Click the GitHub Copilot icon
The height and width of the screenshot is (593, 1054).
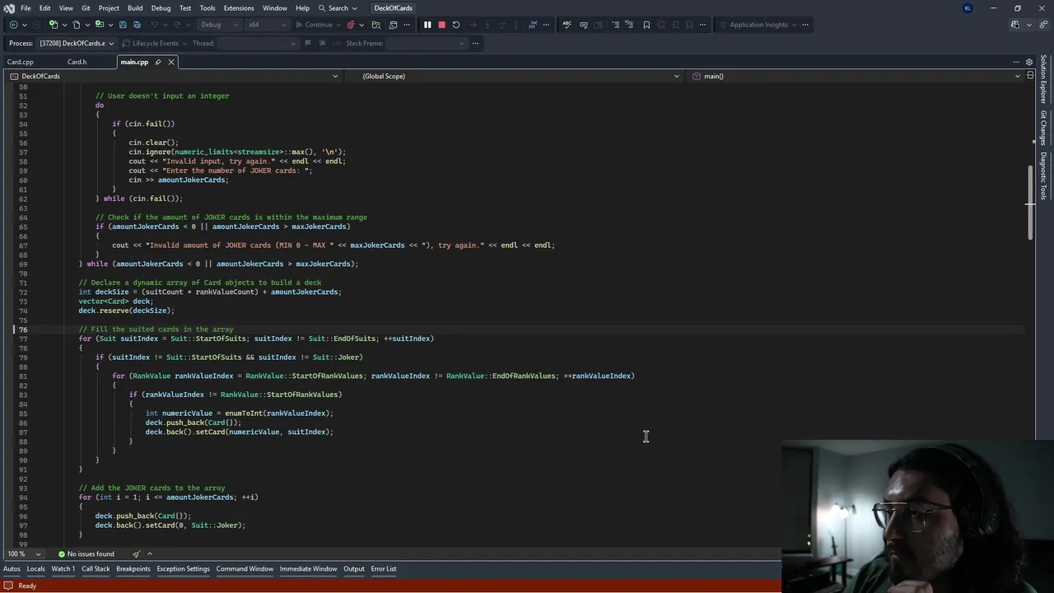[x=1015, y=25]
